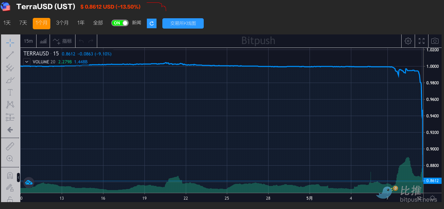Click the 0.9000 price axis label
444x209 pixels.
pos(432,149)
